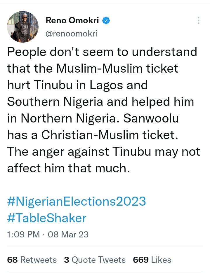View the 68 Retweets list
Image resolution: width=210 pixels, height=273 pixels.
32,260
